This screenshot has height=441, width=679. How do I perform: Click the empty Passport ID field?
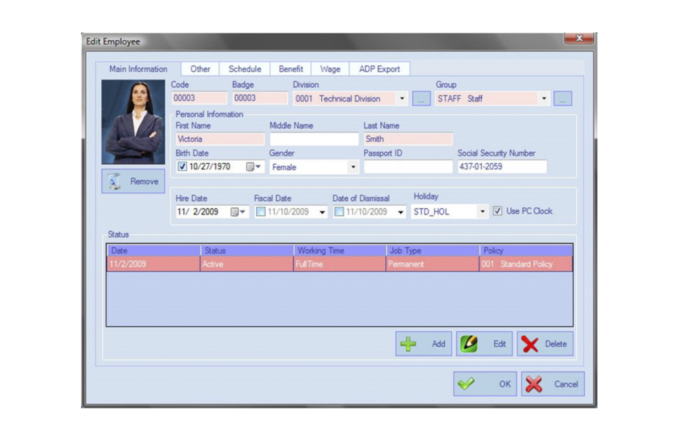click(408, 166)
